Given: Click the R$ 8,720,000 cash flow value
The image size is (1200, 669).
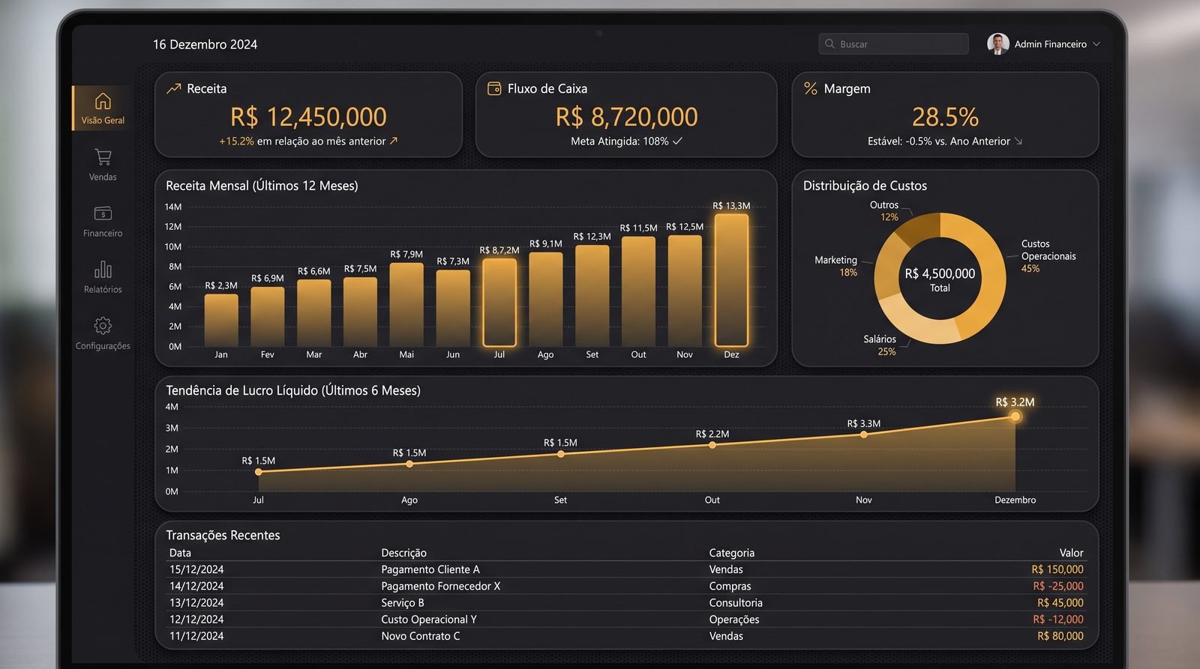Looking at the screenshot, I should (626, 117).
